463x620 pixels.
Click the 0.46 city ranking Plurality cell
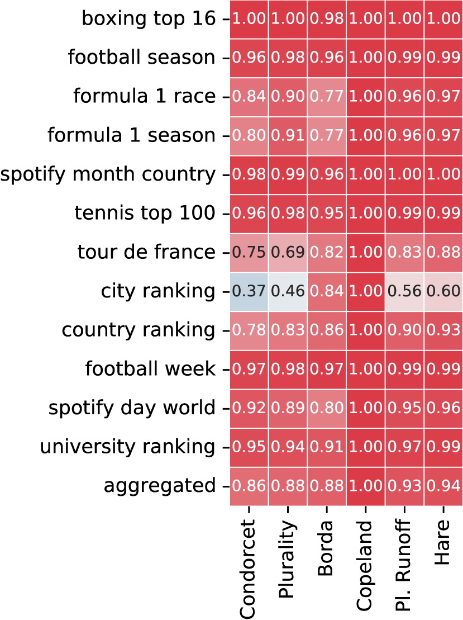(288, 291)
